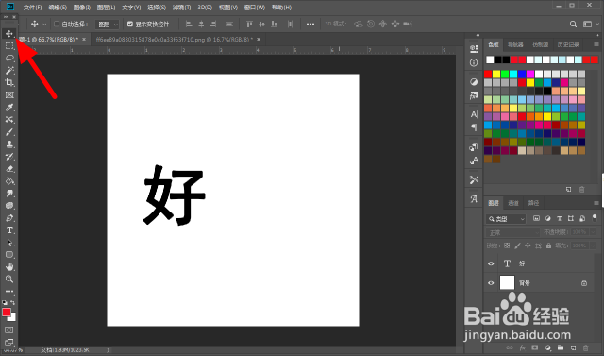Image resolution: width=604 pixels, height=356 pixels.
Task: Open tool preset arrow beside Move icon
Action: pos(44,25)
